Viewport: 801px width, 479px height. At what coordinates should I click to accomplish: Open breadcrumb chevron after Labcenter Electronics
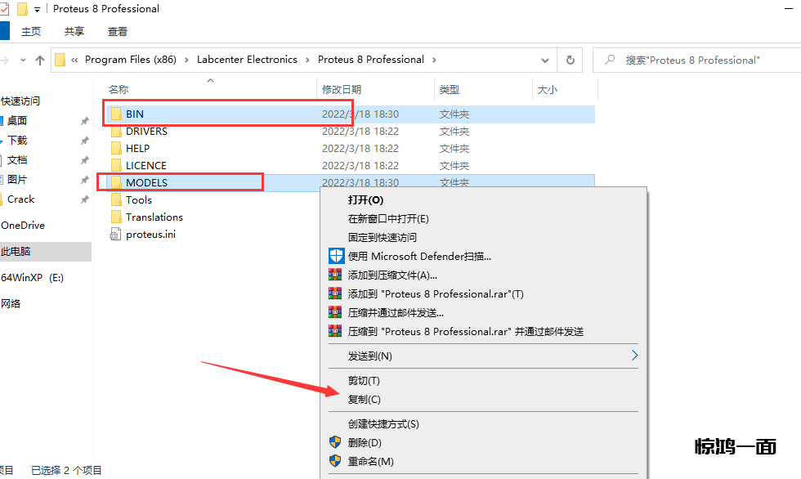[308, 60]
